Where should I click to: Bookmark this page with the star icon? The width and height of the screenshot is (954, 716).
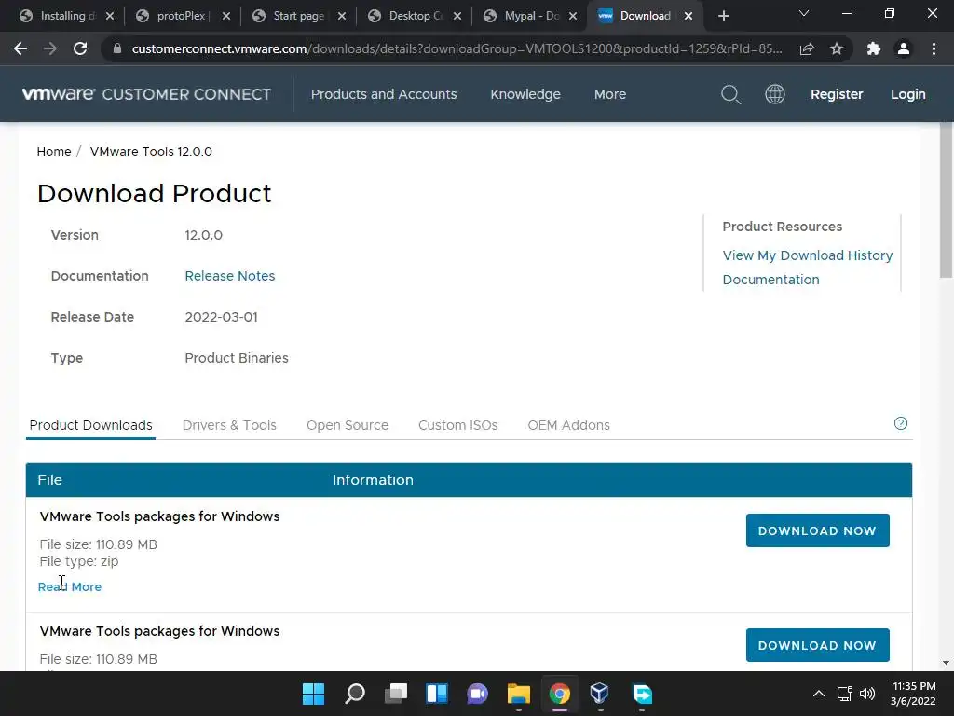(837, 48)
